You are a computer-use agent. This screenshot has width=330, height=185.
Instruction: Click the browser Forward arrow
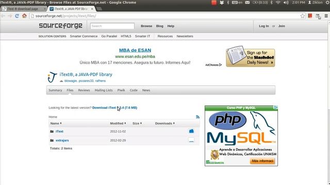point(10,16)
